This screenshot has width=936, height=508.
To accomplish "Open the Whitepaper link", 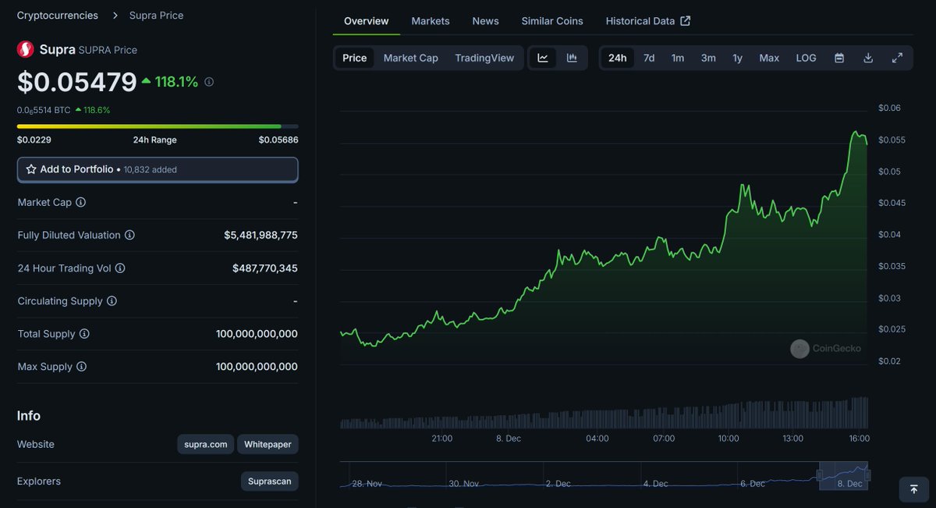I will point(268,444).
